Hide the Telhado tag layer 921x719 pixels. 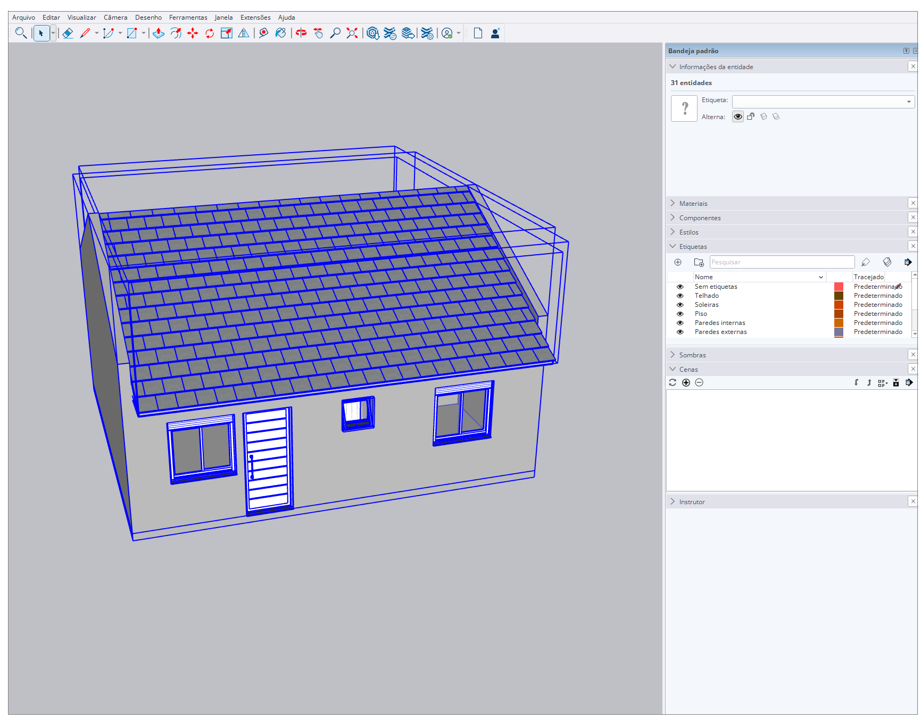click(680, 296)
